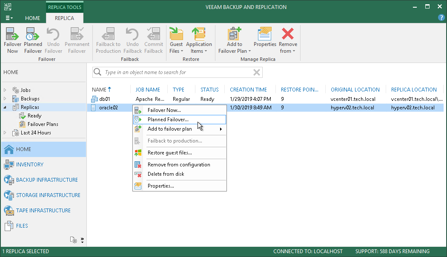Collapse the Replicas tree node

[x=5, y=107]
